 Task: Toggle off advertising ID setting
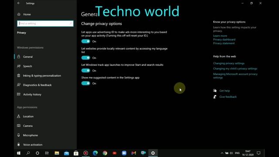pyautogui.click(x=86, y=41)
